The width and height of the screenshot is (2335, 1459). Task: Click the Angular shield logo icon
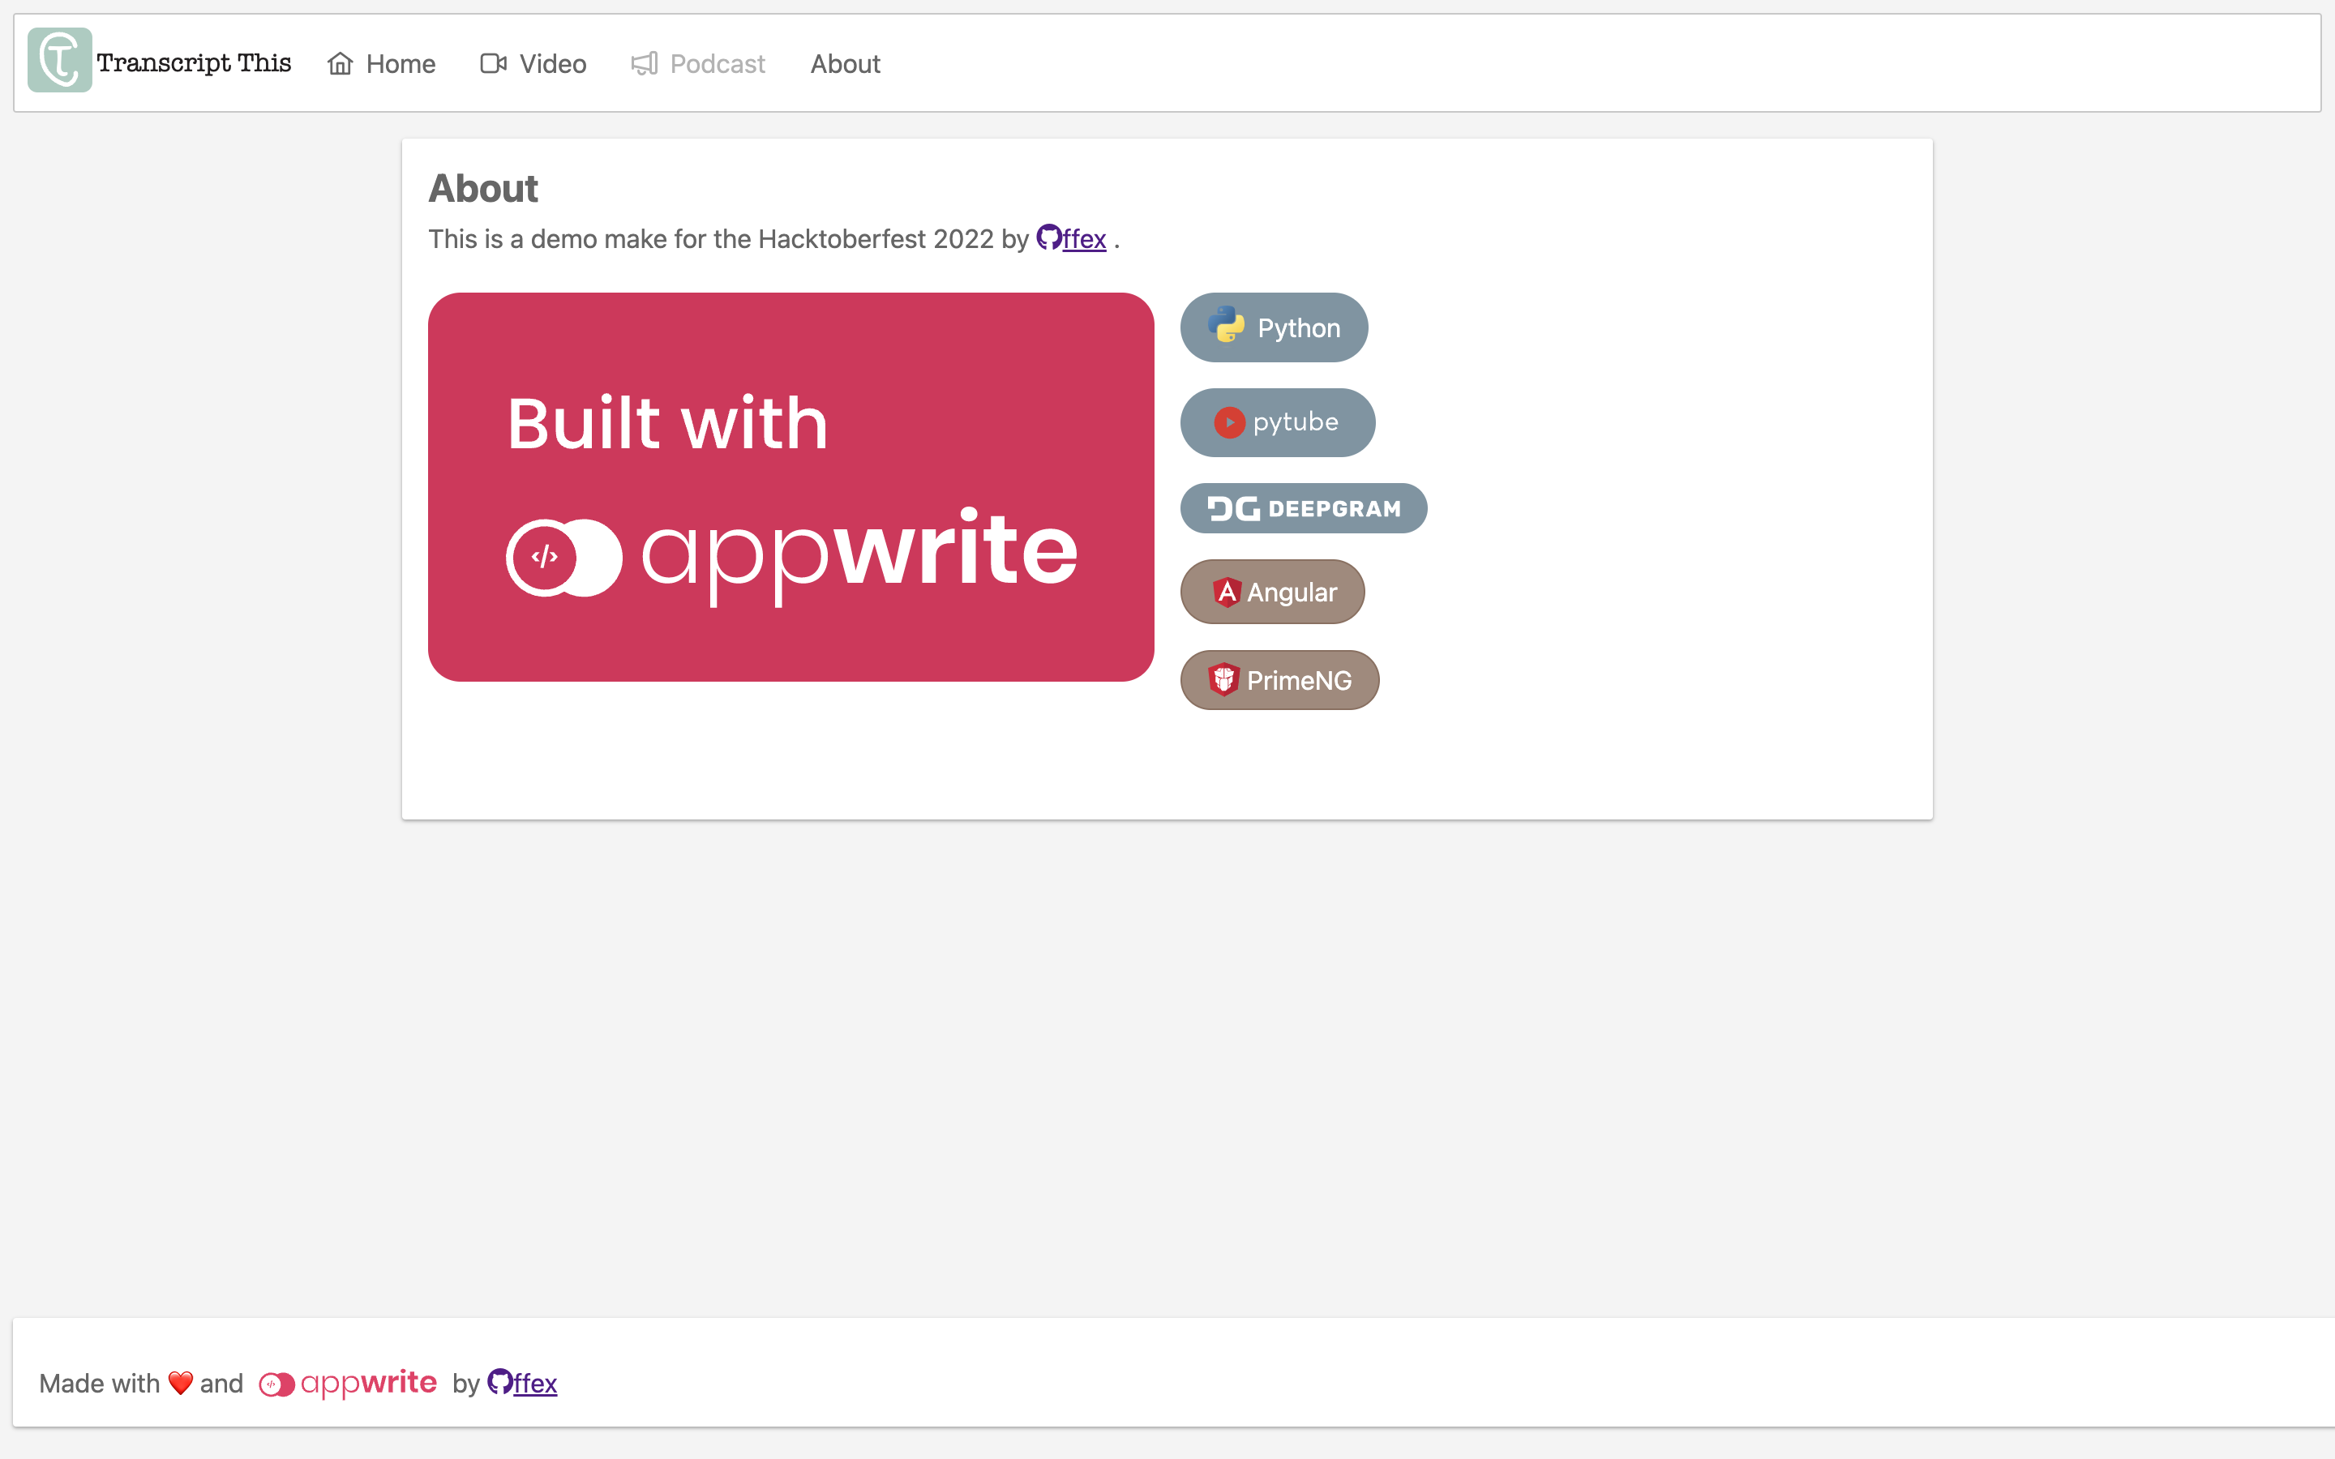[x=1225, y=592]
